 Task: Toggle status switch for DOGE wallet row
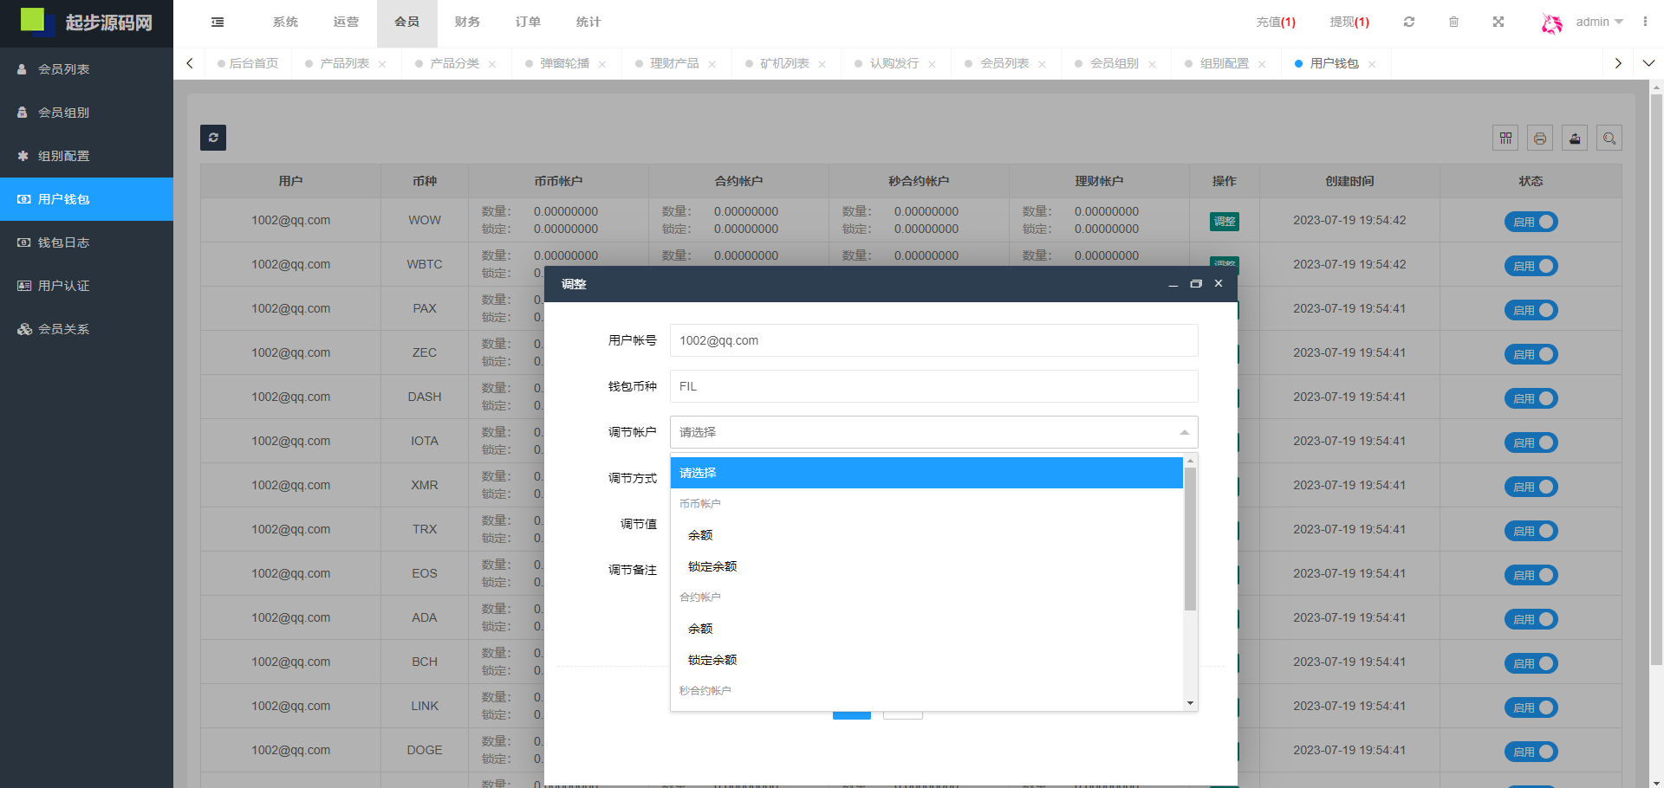(x=1531, y=752)
